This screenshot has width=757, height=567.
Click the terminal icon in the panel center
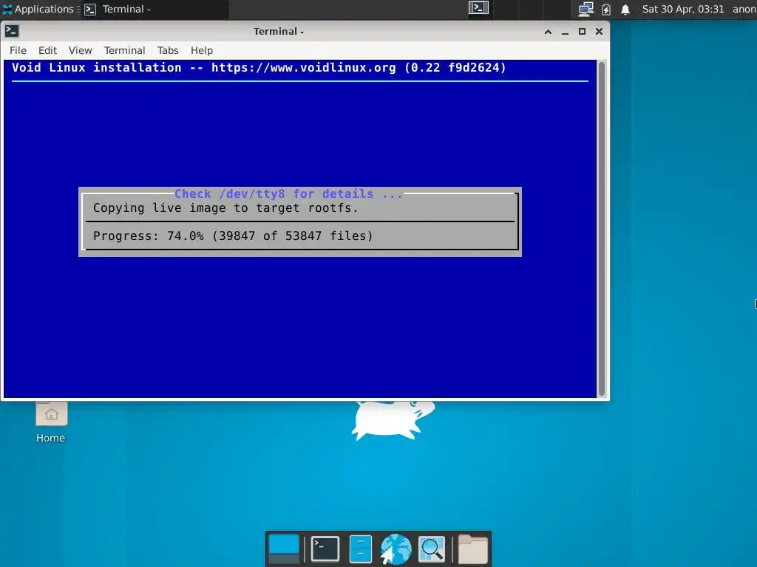[478, 8]
